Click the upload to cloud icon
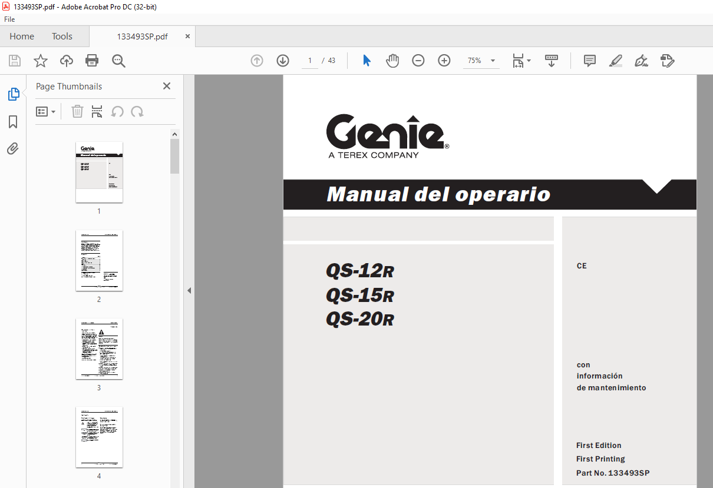Image resolution: width=713 pixels, height=488 pixels. 67,61
